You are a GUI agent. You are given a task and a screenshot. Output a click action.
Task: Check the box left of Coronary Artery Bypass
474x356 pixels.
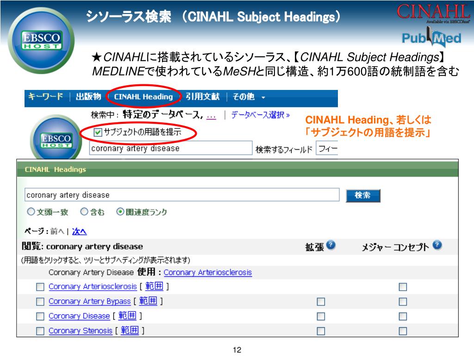coord(40,301)
